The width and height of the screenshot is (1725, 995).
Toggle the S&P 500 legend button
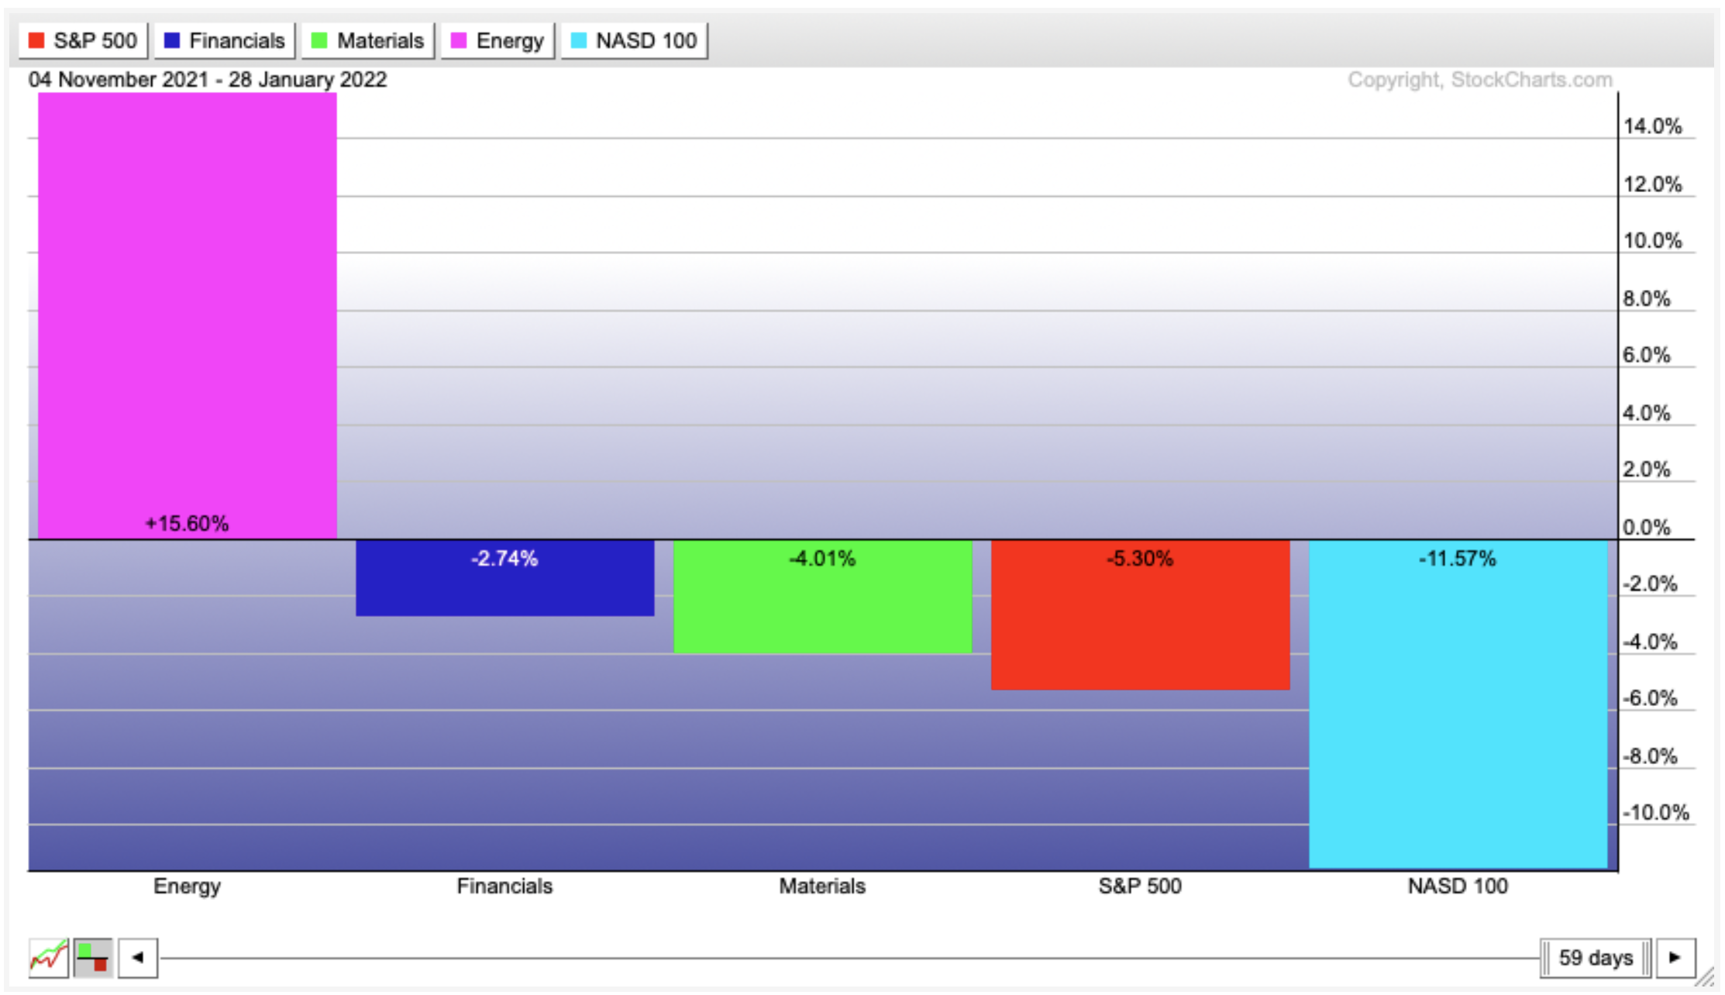(x=83, y=40)
